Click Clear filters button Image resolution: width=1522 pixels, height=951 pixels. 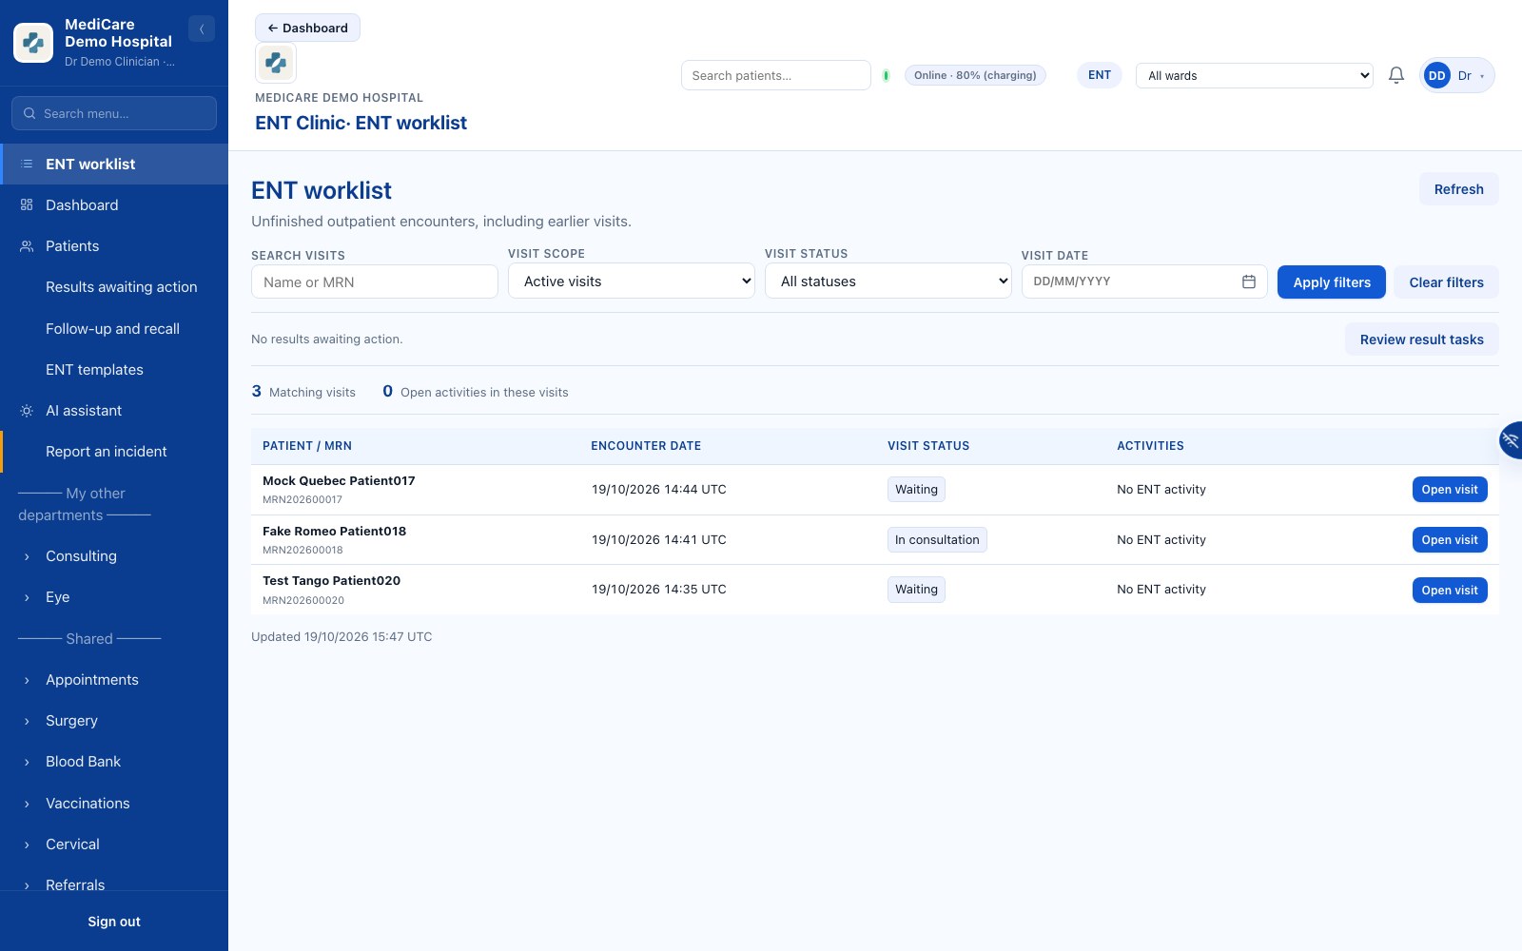(x=1446, y=282)
